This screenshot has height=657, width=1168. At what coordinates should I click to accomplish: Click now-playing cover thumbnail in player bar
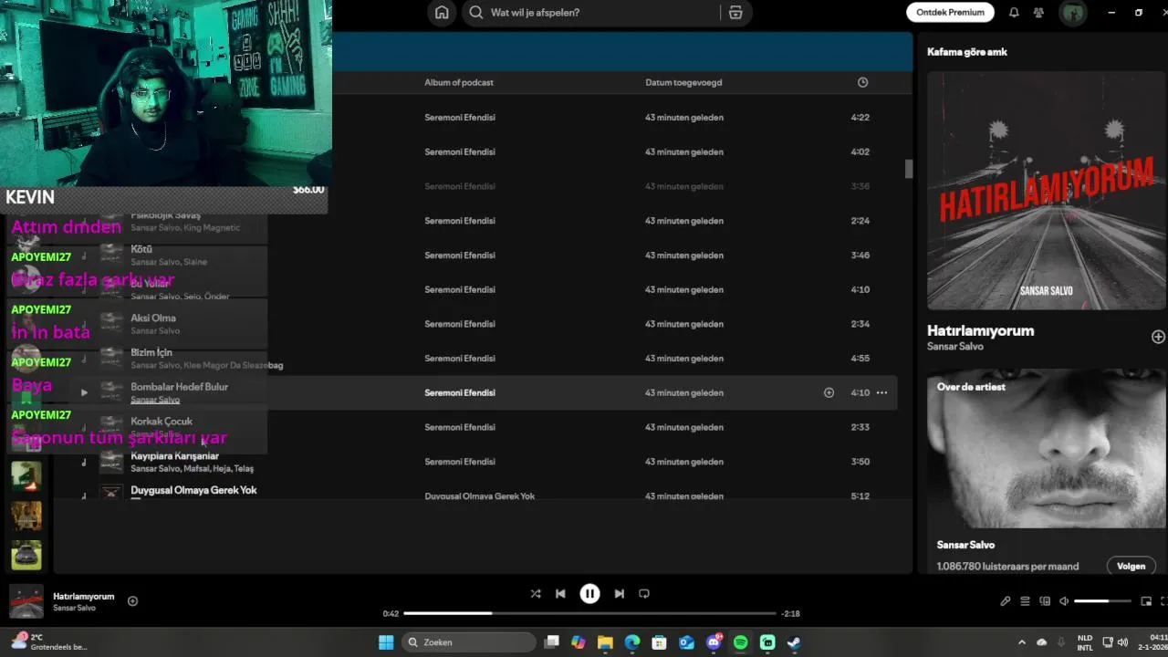26,601
